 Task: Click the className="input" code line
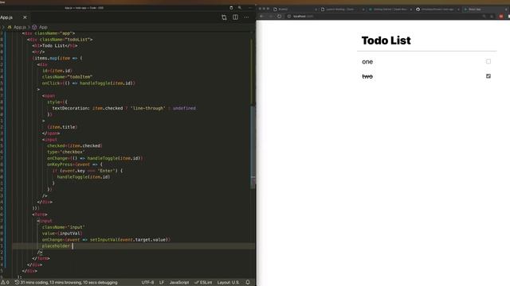point(63,227)
